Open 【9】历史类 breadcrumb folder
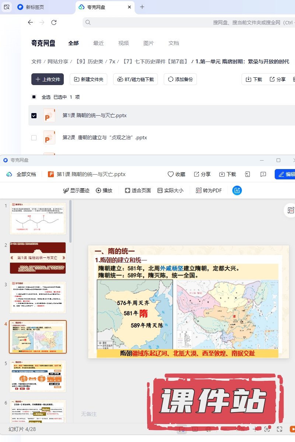This screenshot has height=442, width=295. (90, 62)
